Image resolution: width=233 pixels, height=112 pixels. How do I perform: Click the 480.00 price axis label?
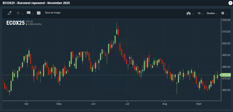[x=226, y=67]
